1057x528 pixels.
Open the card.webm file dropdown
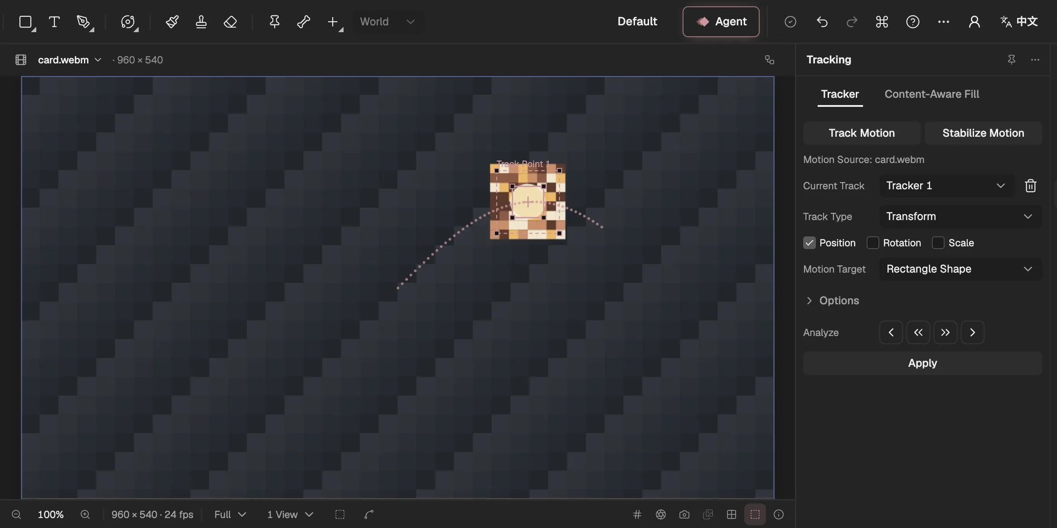click(x=69, y=60)
